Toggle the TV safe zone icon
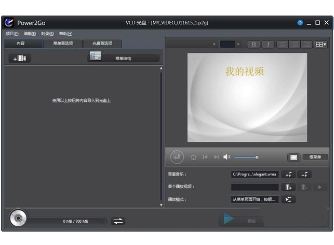The width and height of the screenshot is (334, 245). (293, 157)
